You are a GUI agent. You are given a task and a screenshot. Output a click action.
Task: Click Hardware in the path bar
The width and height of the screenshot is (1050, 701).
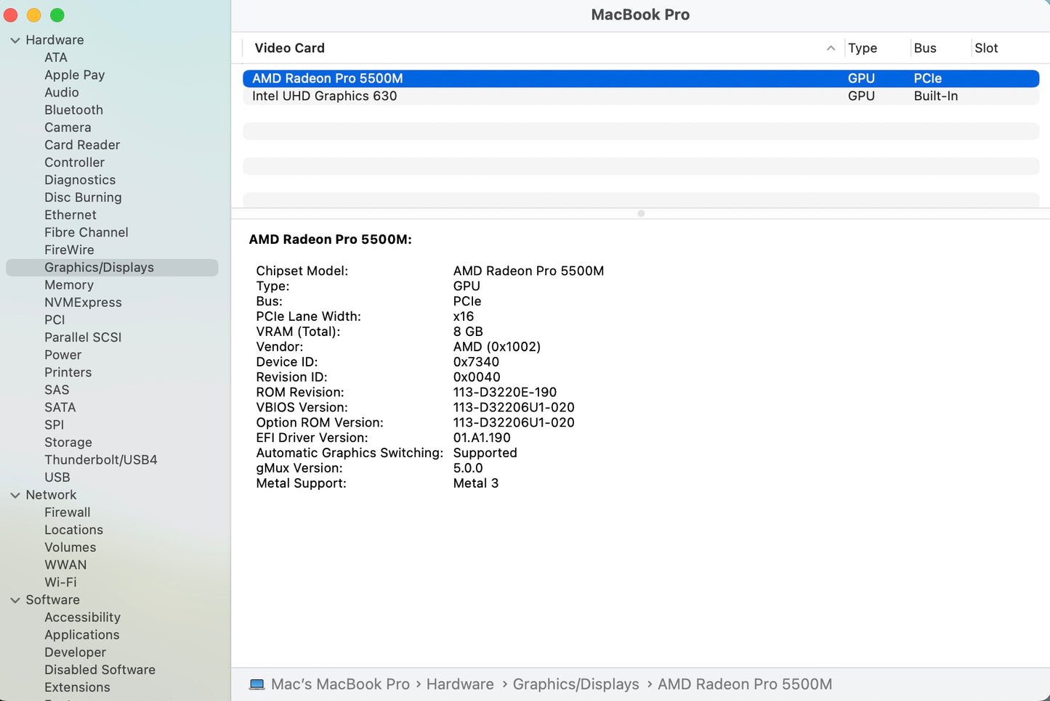(x=460, y=684)
